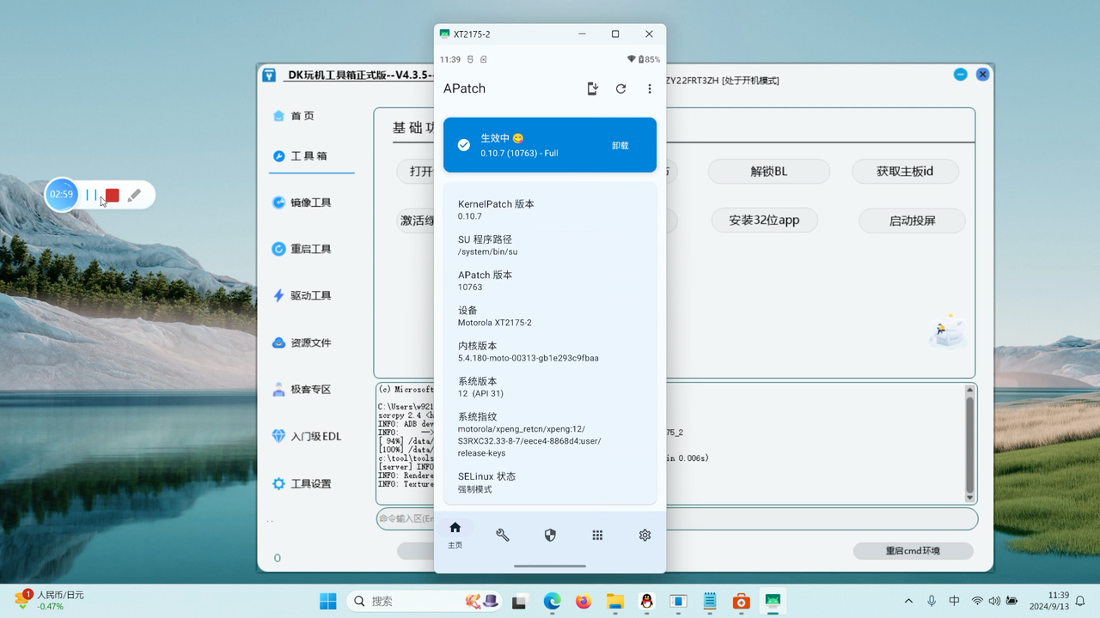Tap the 卸载 uninstall button
The width and height of the screenshot is (1100, 618).
(620, 146)
